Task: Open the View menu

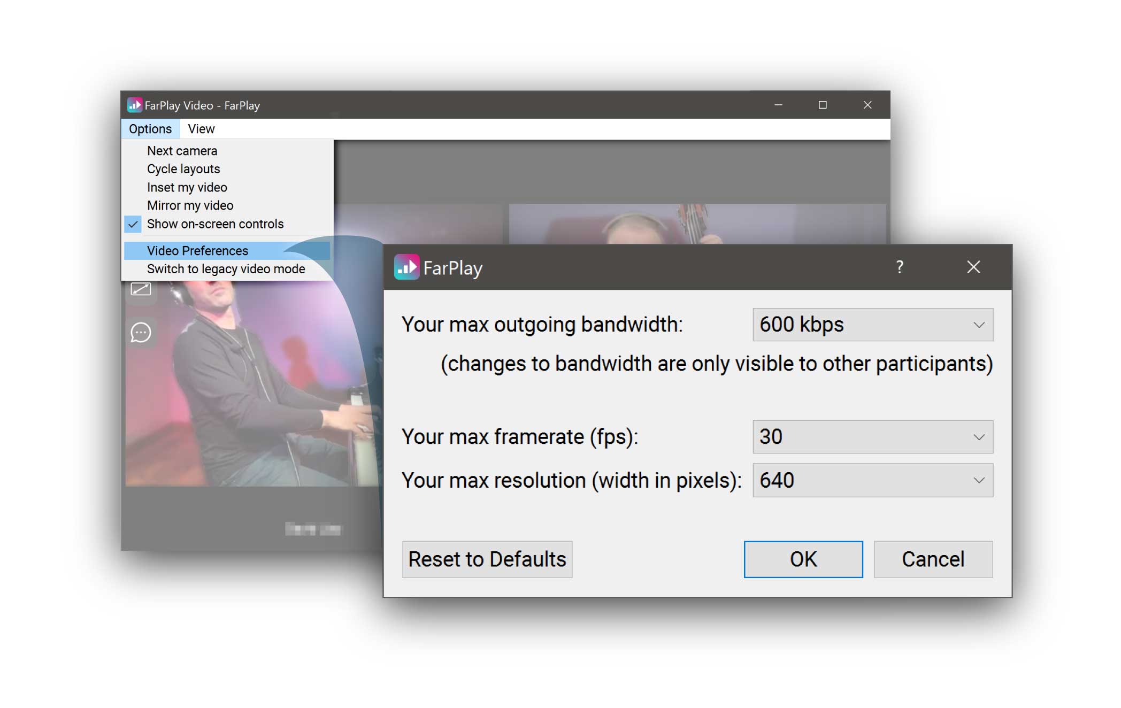Action: 201,129
